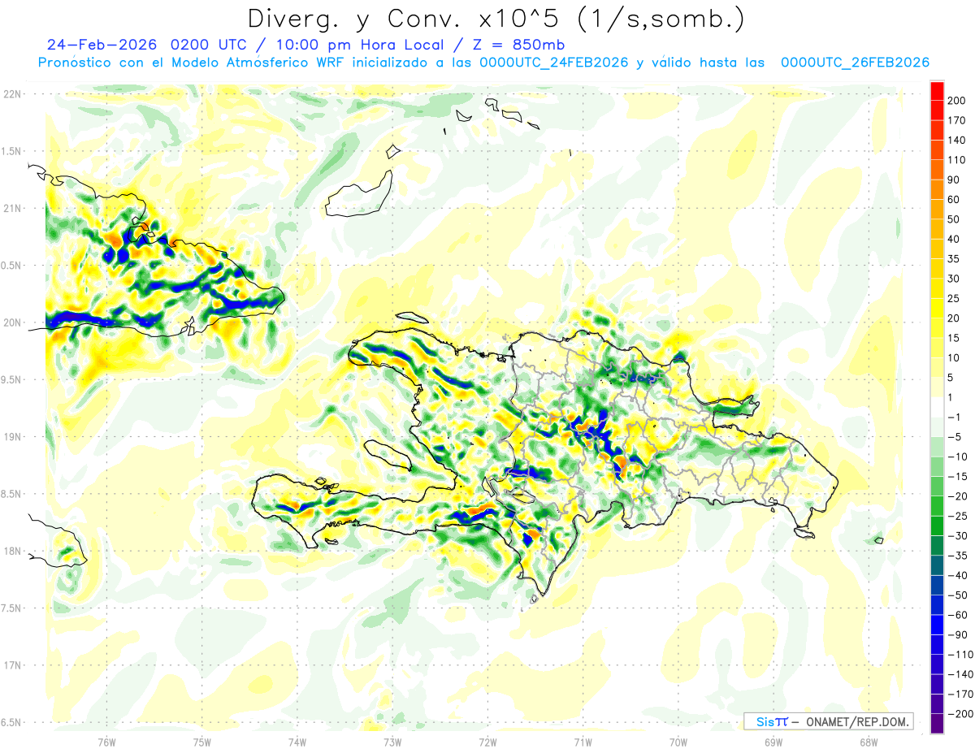Click the '73W' longitude label
The image size is (975, 753).
point(392,742)
